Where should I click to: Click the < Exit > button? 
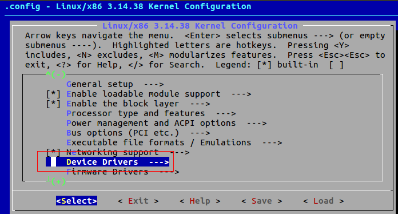point(138,201)
